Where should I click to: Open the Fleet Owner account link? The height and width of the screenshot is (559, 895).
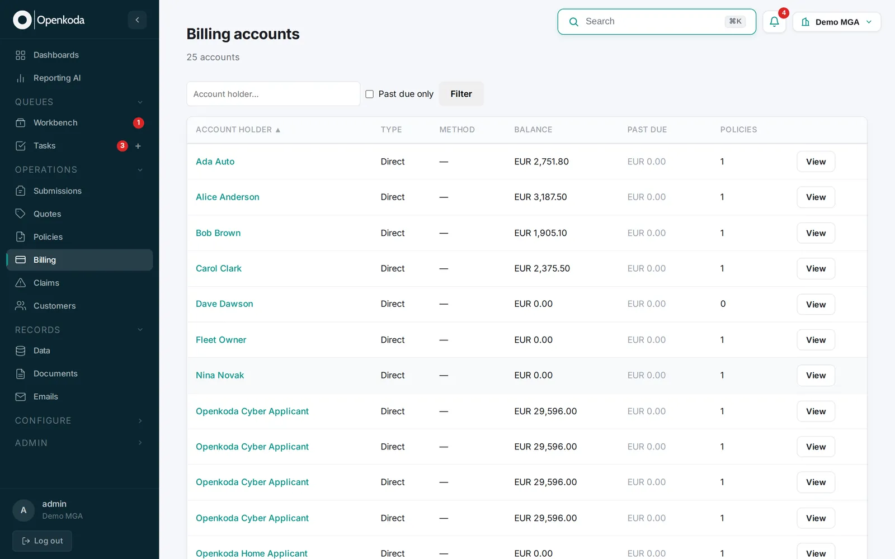(x=221, y=340)
